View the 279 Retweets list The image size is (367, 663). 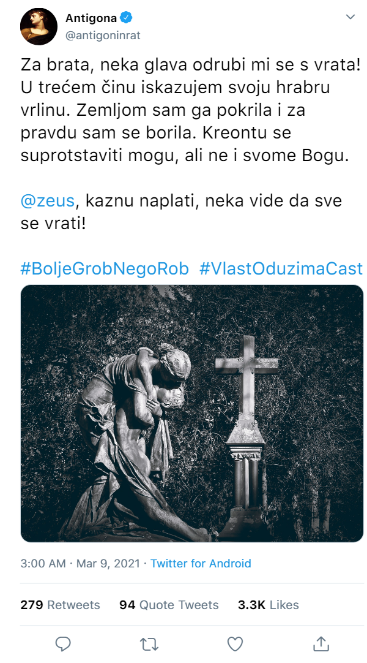pos(61,605)
